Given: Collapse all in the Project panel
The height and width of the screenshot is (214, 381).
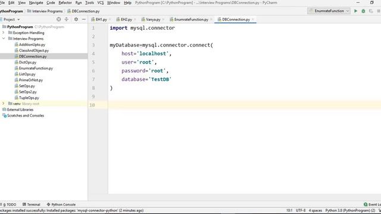Looking at the screenshot, I should click(66, 19).
